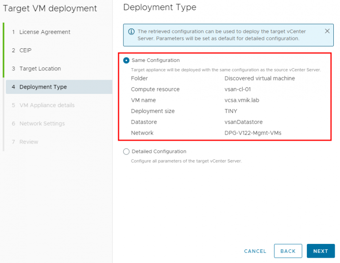340x263 pixels.
Task: Open step 6 Network Settings
Action: [39, 124]
